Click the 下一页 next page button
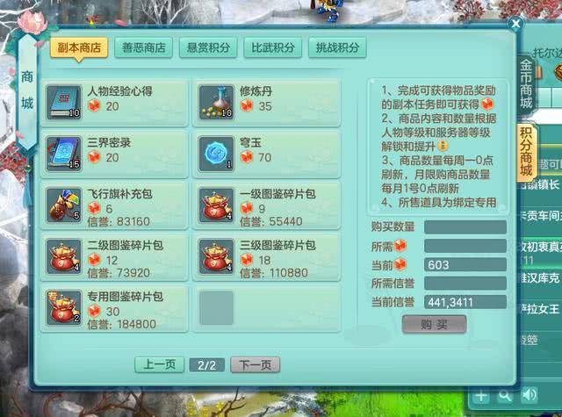This screenshot has height=417, width=562. coord(256,365)
